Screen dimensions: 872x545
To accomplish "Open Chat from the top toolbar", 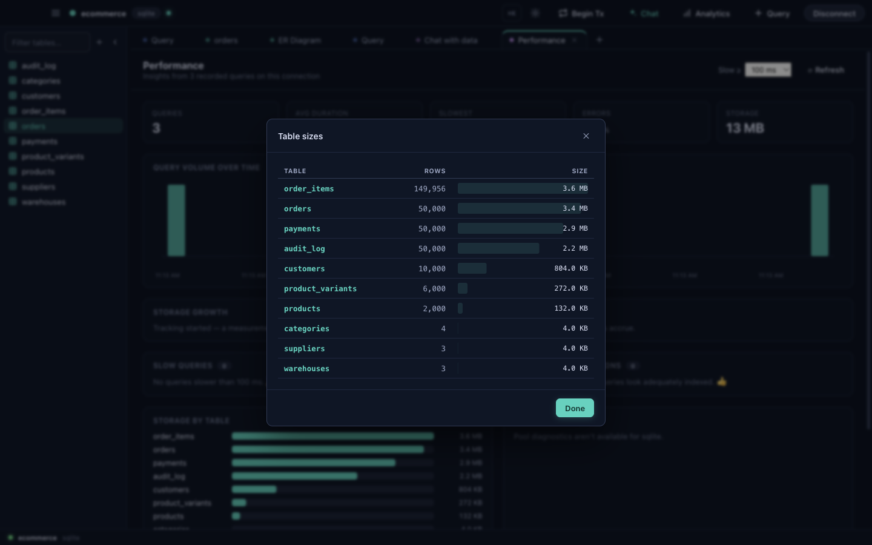I will pyautogui.click(x=644, y=13).
